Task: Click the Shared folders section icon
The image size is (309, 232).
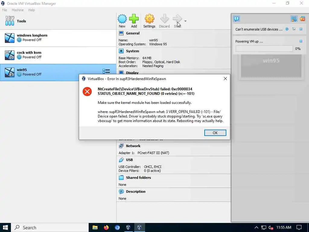Action: pyautogui.click(x=121, y=178)
